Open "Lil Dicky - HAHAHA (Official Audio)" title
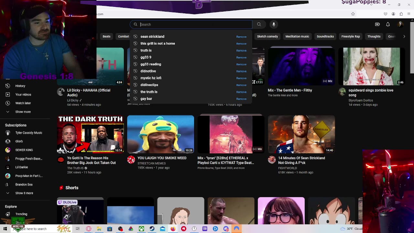The height and width of the screenshot is (233, 414). click(89, 93)
